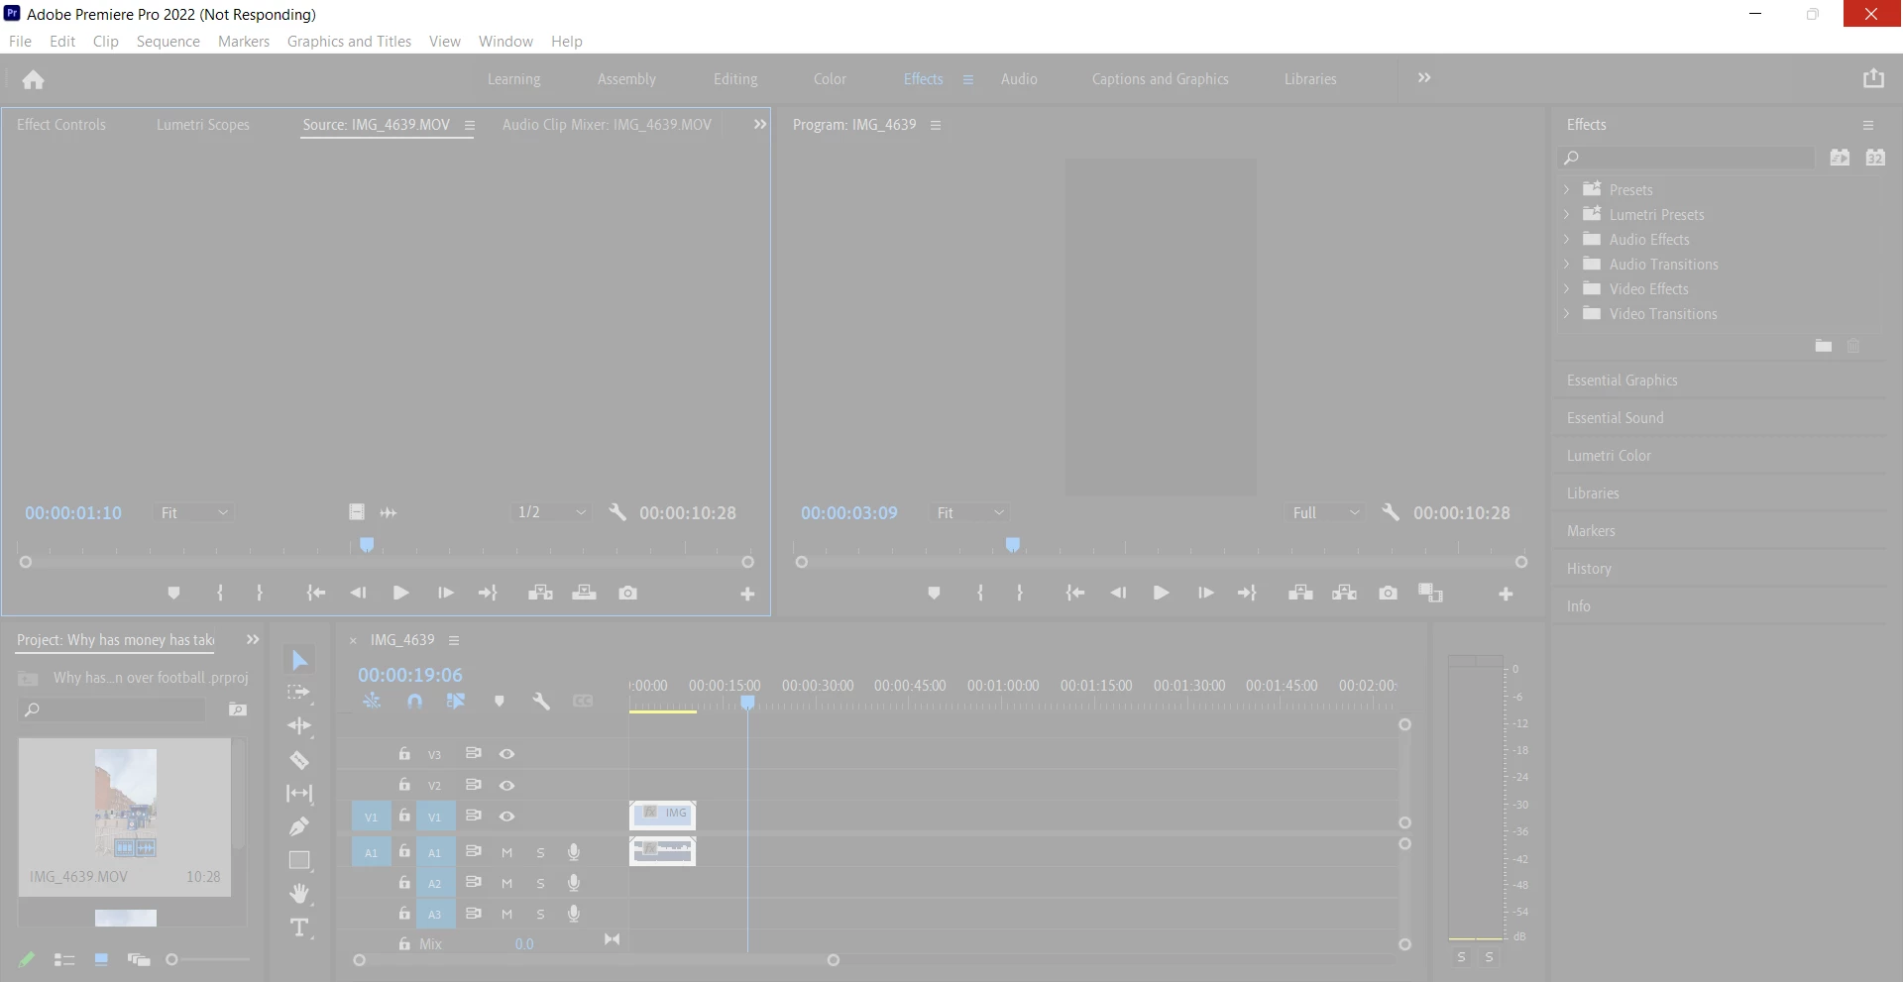
Task: Click the Quick Export share icon
Action: pos(1873,78)
